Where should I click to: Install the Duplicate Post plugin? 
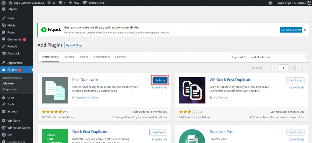(295, 132)
